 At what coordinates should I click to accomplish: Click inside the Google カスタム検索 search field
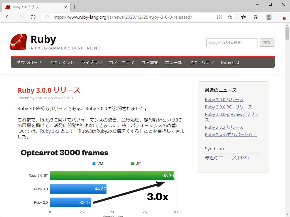232,43
